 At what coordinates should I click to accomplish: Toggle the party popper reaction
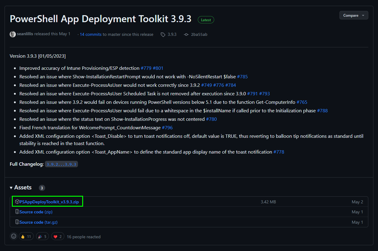pyautogui.click(x=42, y=236)
